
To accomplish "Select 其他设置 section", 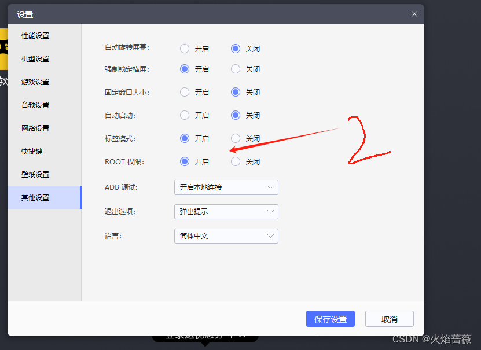I will (x=45, y=197).
